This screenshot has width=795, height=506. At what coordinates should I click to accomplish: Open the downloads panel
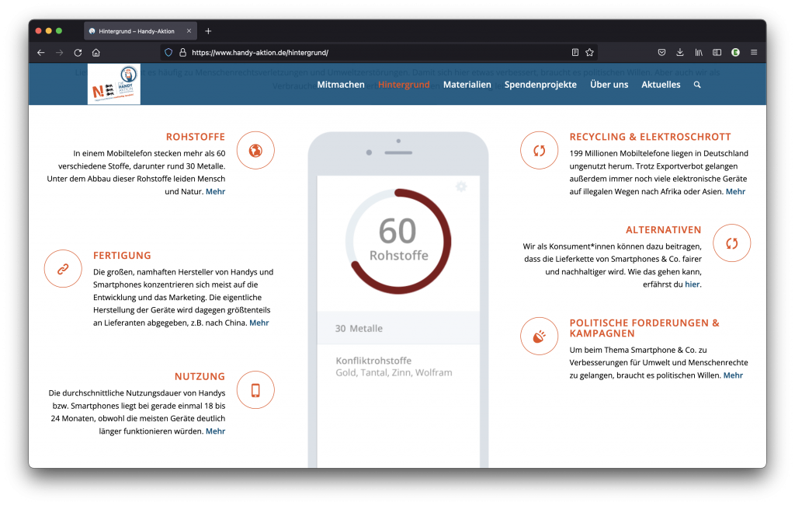[679, 52]
